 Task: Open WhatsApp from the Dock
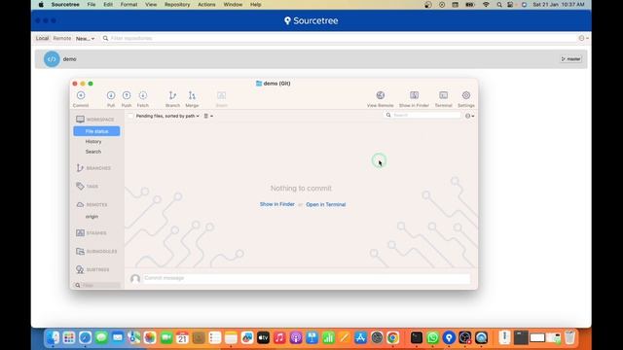click(432, 337)
